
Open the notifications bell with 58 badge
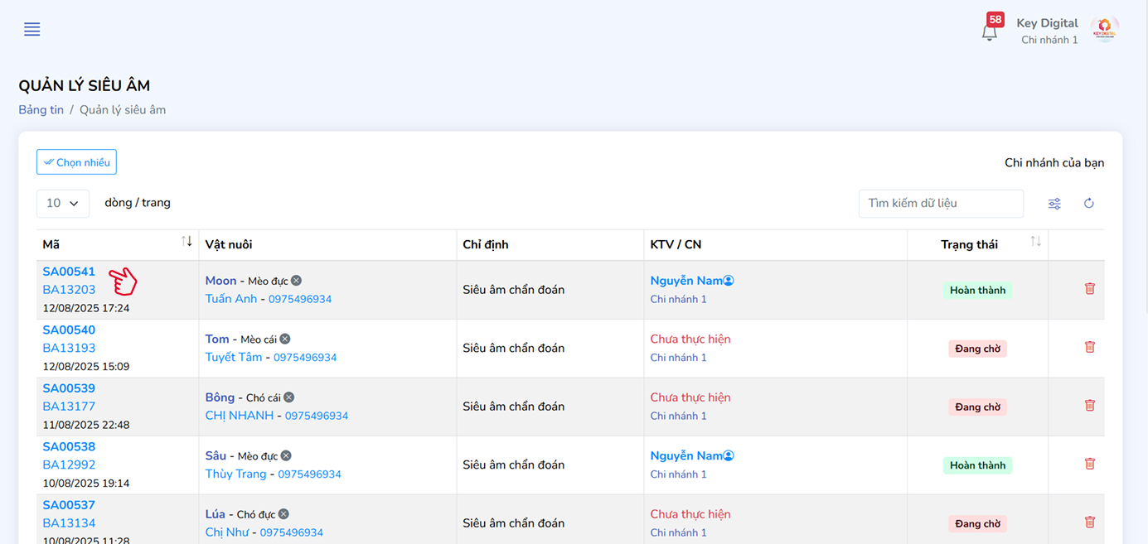[x=989, y=32]
